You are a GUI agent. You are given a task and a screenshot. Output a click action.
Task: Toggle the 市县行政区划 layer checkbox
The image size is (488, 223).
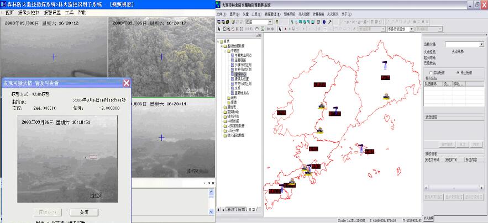click(x=233, y=62)
